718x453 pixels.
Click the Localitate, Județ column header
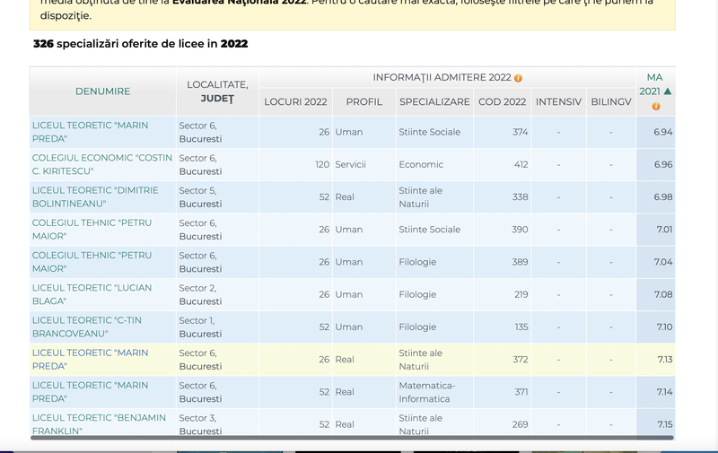(217, 91)
